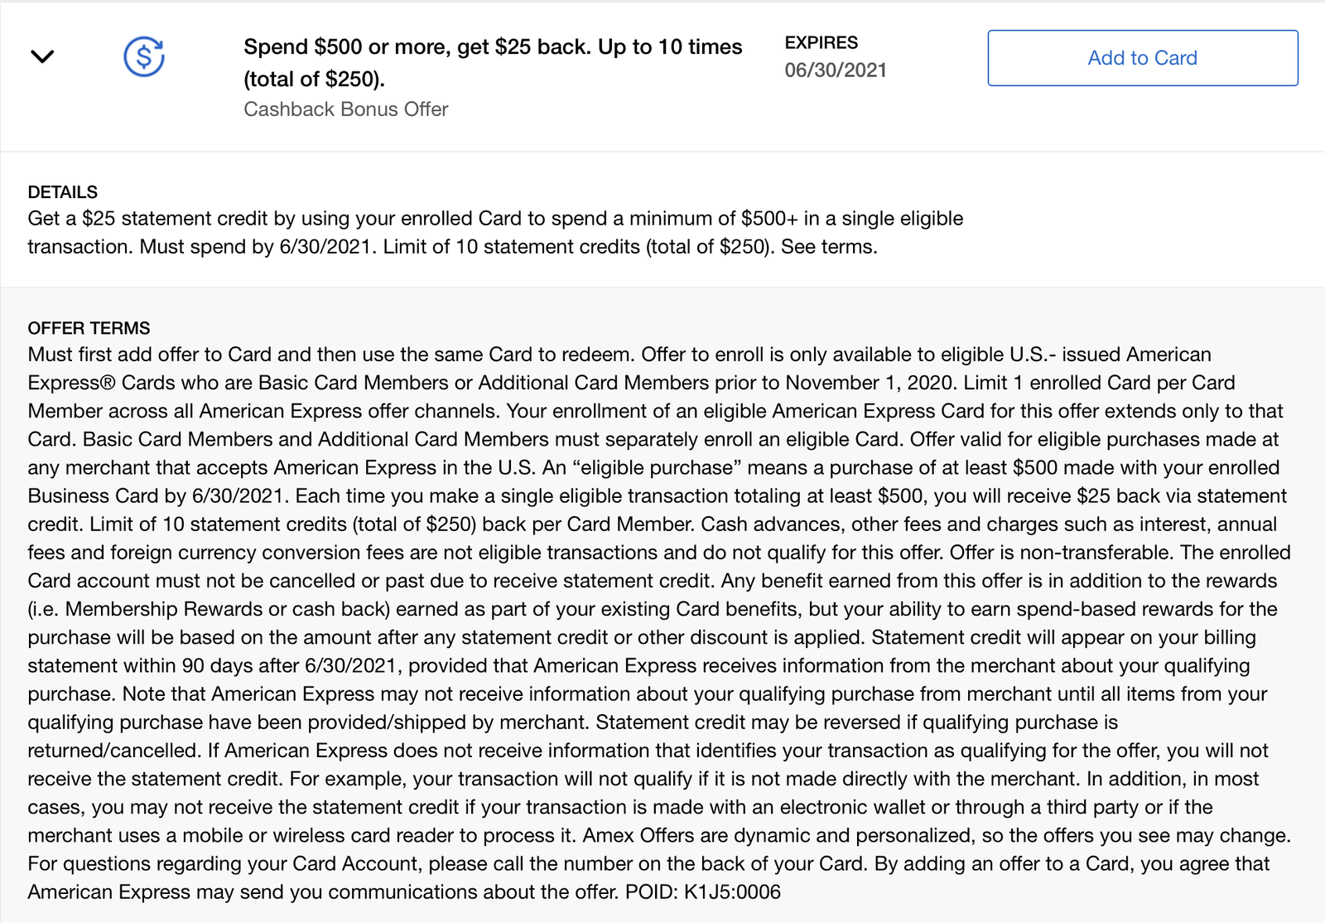
Task: Click 'Must spend by 6/30/2021' in details
Action: [255, 247]
